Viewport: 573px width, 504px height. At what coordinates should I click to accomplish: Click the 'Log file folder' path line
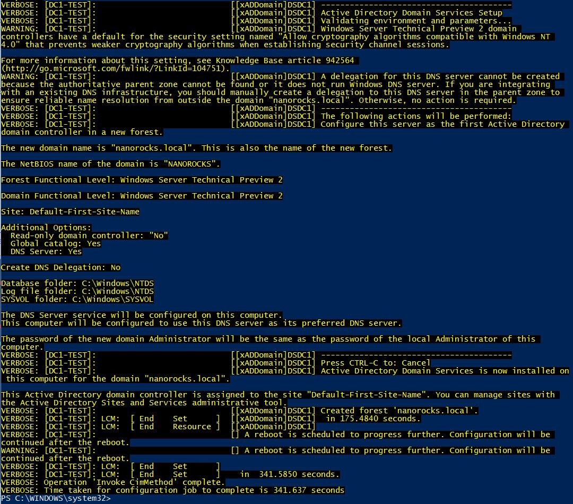point(77,291)
